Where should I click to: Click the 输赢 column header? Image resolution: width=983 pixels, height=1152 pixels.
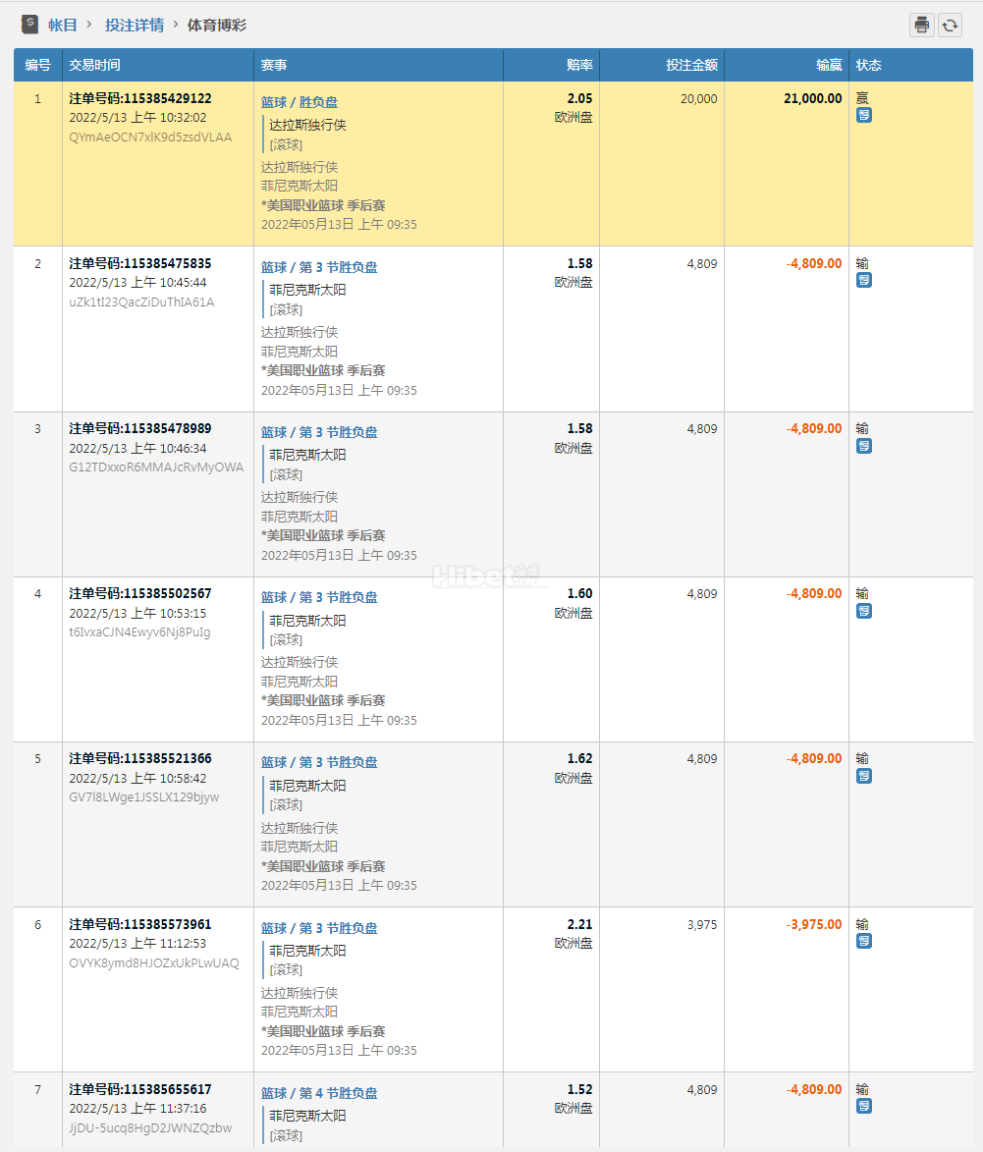(x=829, y=65)
